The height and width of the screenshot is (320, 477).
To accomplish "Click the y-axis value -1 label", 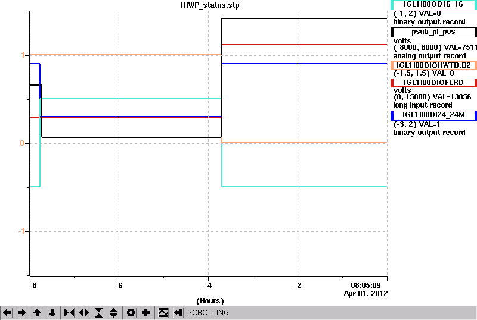I will click(21, 231).
